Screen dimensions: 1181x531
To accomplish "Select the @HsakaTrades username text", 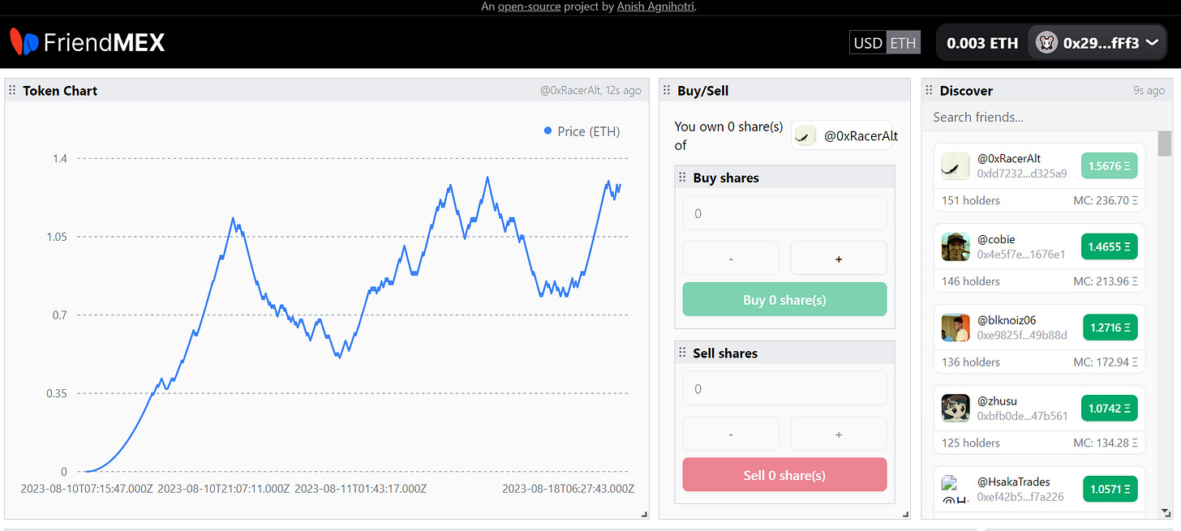I will (x=1013, y=482).
